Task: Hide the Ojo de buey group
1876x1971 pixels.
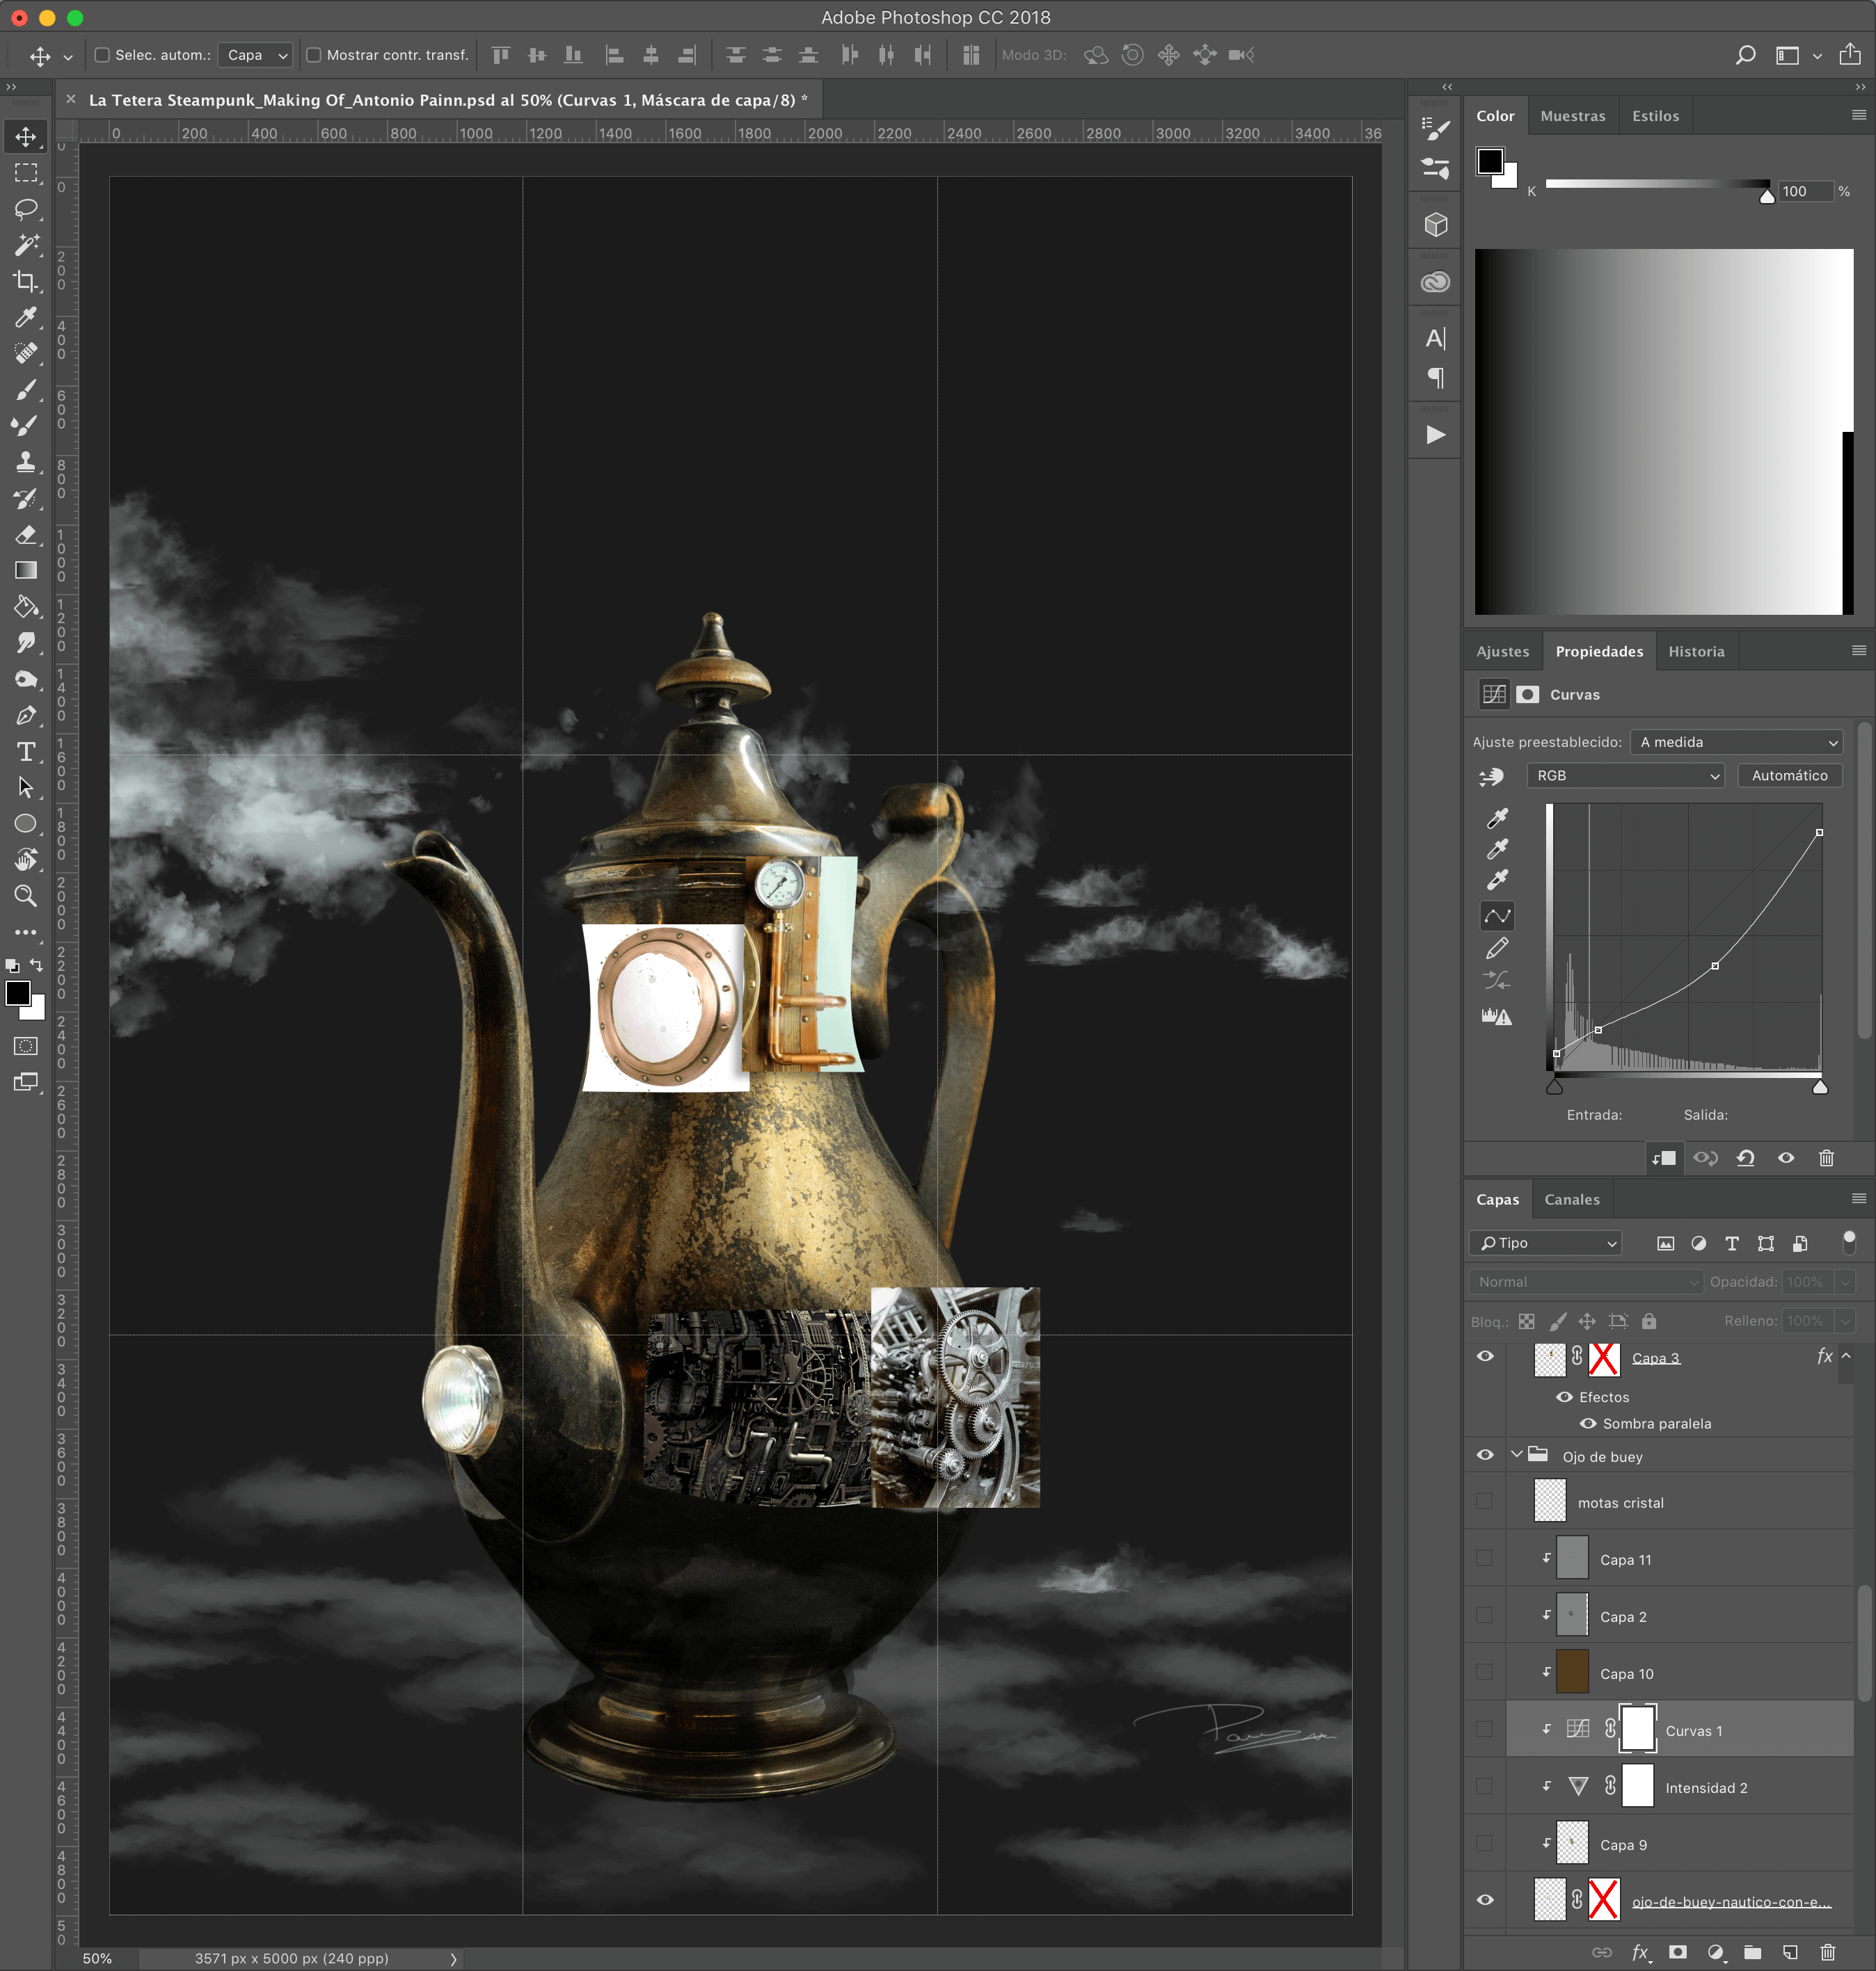Action: 1484,1455
